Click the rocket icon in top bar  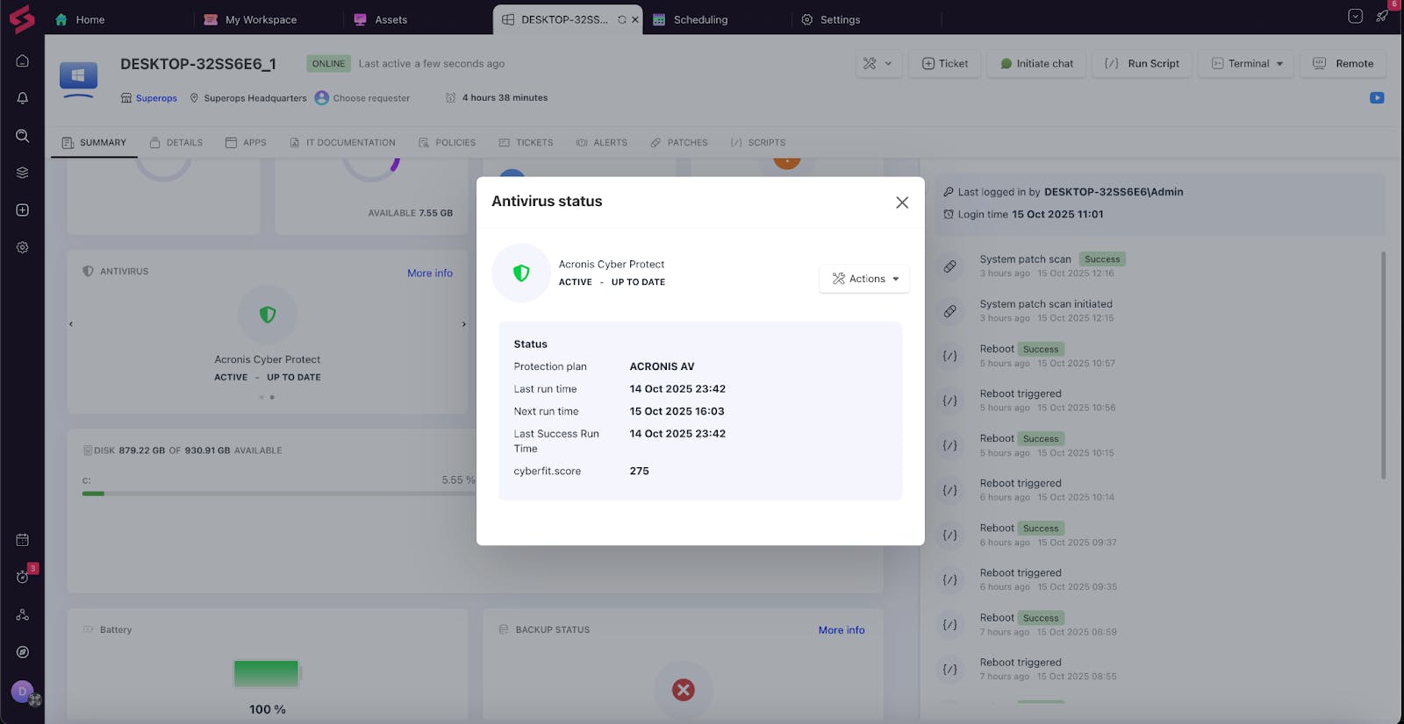tap(1382, 17)
